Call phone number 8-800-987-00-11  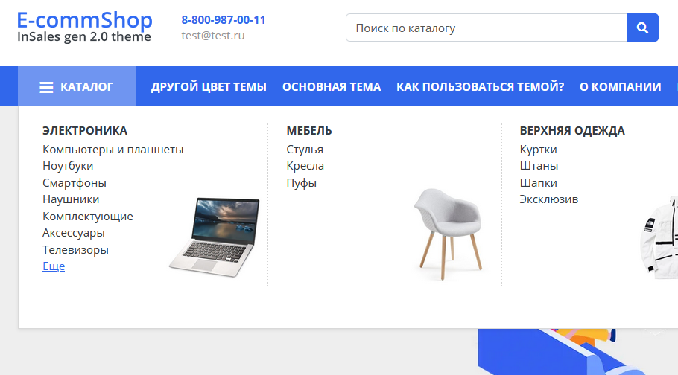[224, 20]
